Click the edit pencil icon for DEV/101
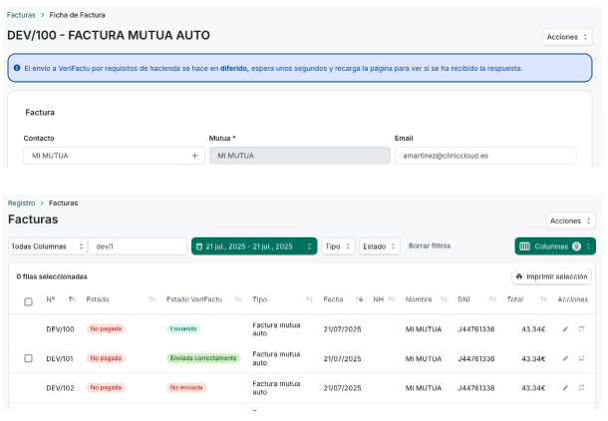 coord(565,358)
